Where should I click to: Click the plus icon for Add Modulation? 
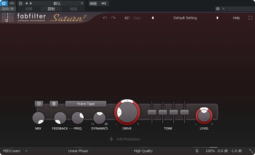[111, 139]
